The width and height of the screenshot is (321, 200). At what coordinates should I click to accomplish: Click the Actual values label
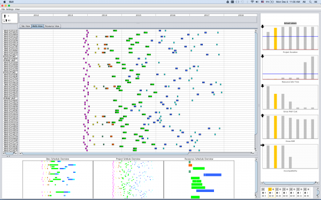click(x=290, y=23)
